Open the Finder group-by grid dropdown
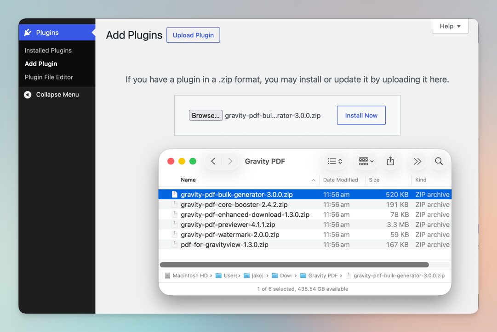Viewport: 497px width, 332px height. [366, 162]
